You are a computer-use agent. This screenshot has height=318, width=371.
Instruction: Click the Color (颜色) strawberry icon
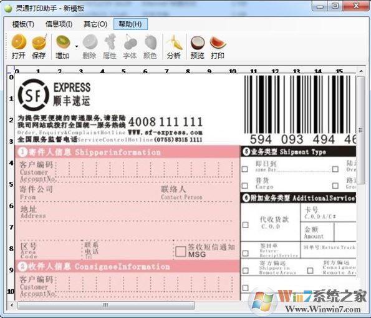[150, 46]
